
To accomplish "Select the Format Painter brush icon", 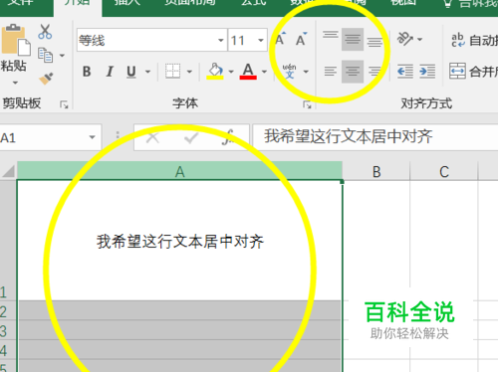I will click(46, 79).
